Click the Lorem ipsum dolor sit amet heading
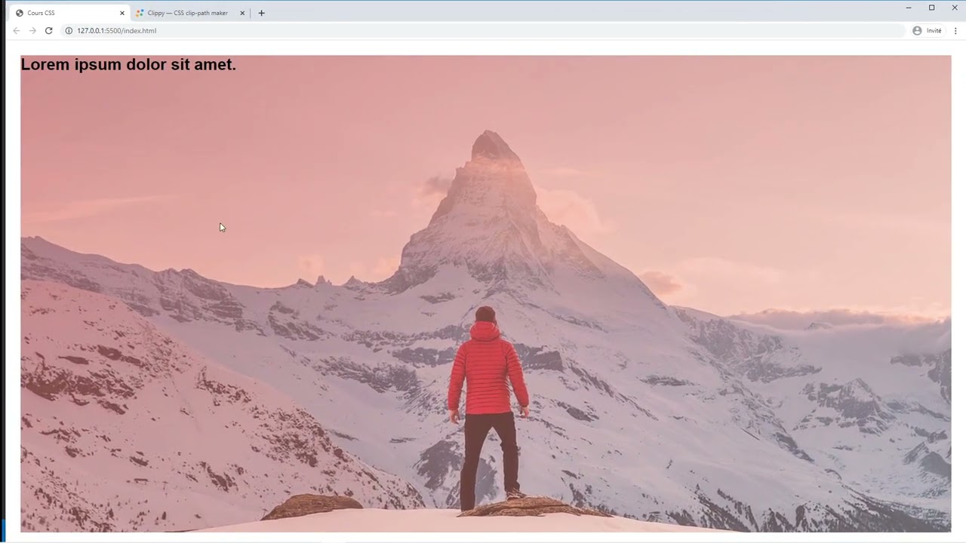966x543 pixels. (x=128, y=65)
